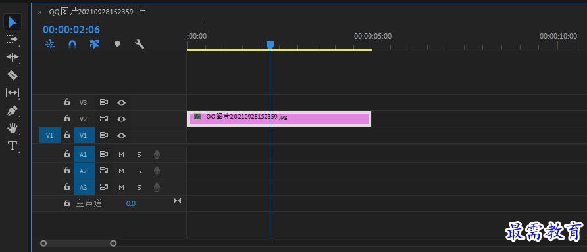
Task: Click the blue playhead handle
Action: [270, 45]
